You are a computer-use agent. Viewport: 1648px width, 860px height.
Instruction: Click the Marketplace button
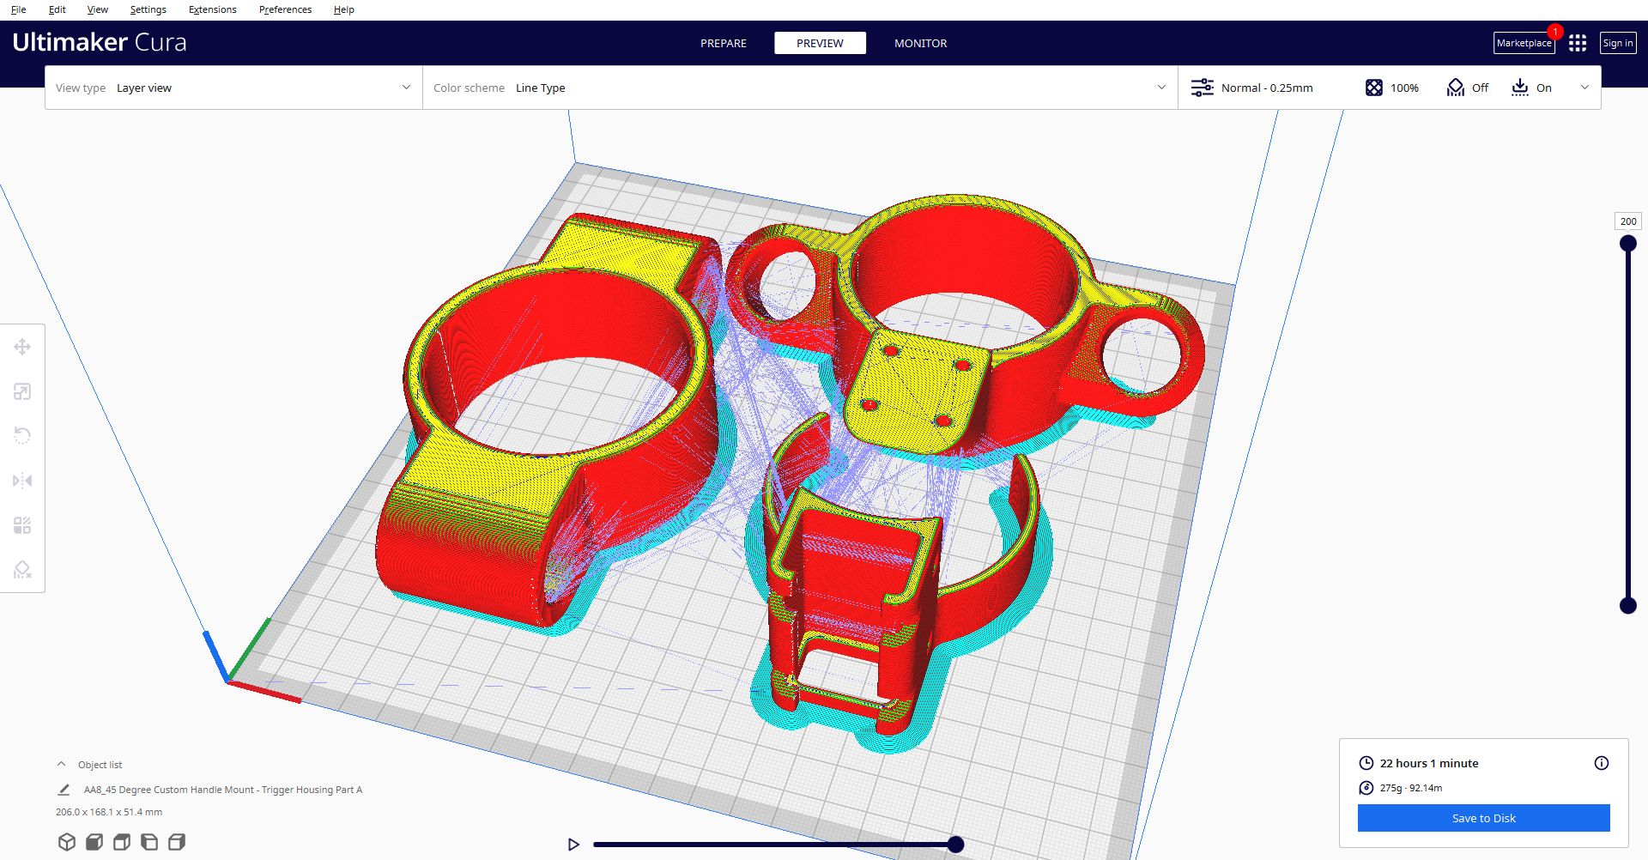[x=1524, y=43]
